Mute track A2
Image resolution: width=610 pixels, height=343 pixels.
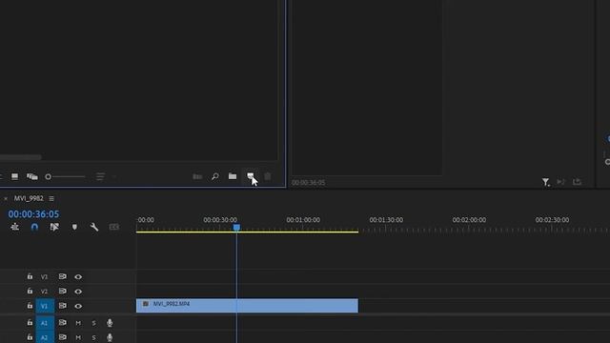tap(78, 337)
